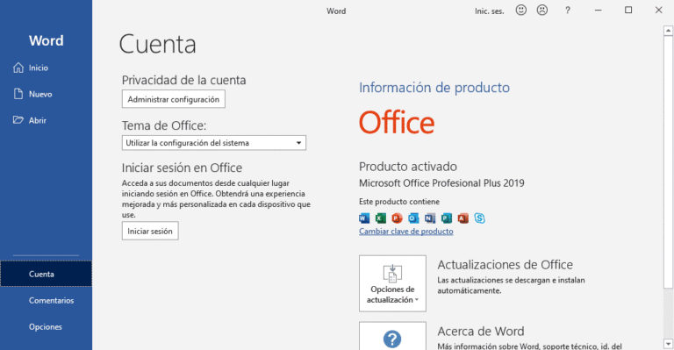This screenshot has height=350, width=674.
Task: Open Comentarios in the sidebar
Action: (46, 301)
